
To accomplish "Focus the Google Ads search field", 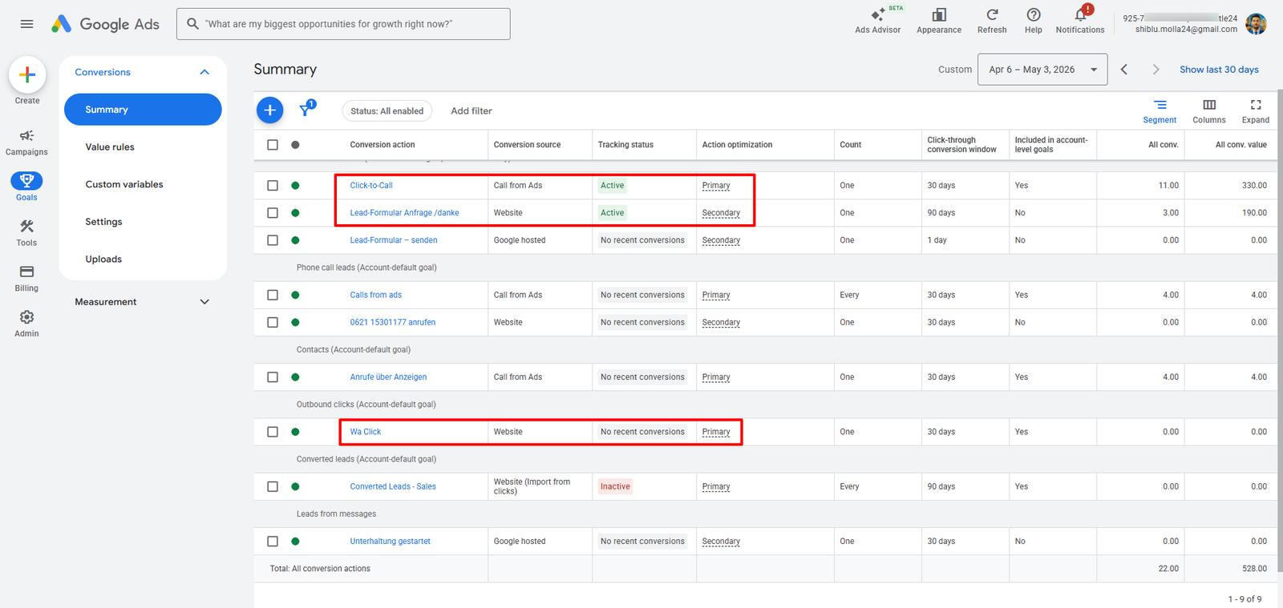I will (x=343, y=24).
